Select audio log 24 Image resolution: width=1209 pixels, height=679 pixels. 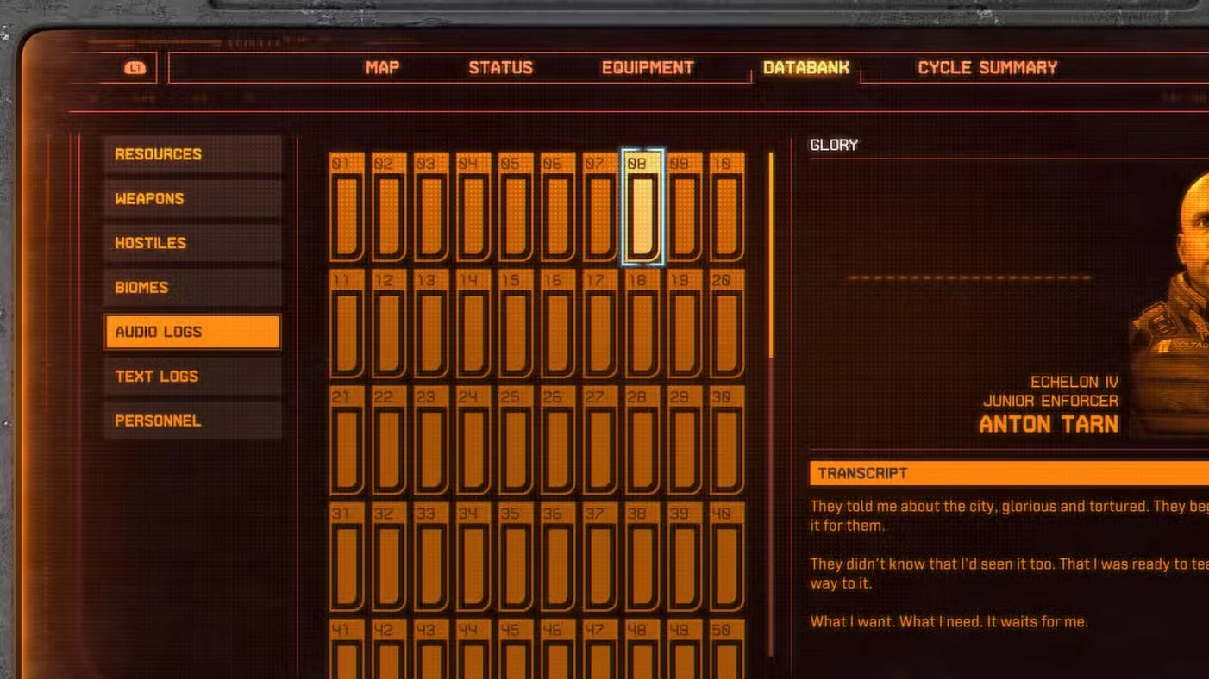[473, 440]
